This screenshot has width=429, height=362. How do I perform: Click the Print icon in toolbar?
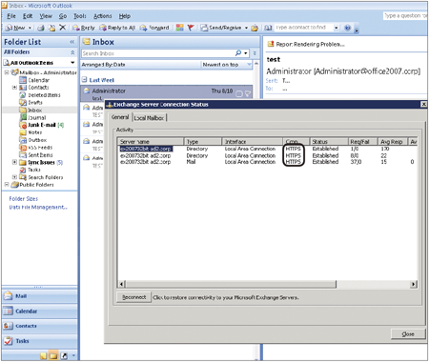pyautogui.click(x=41, y=28)
